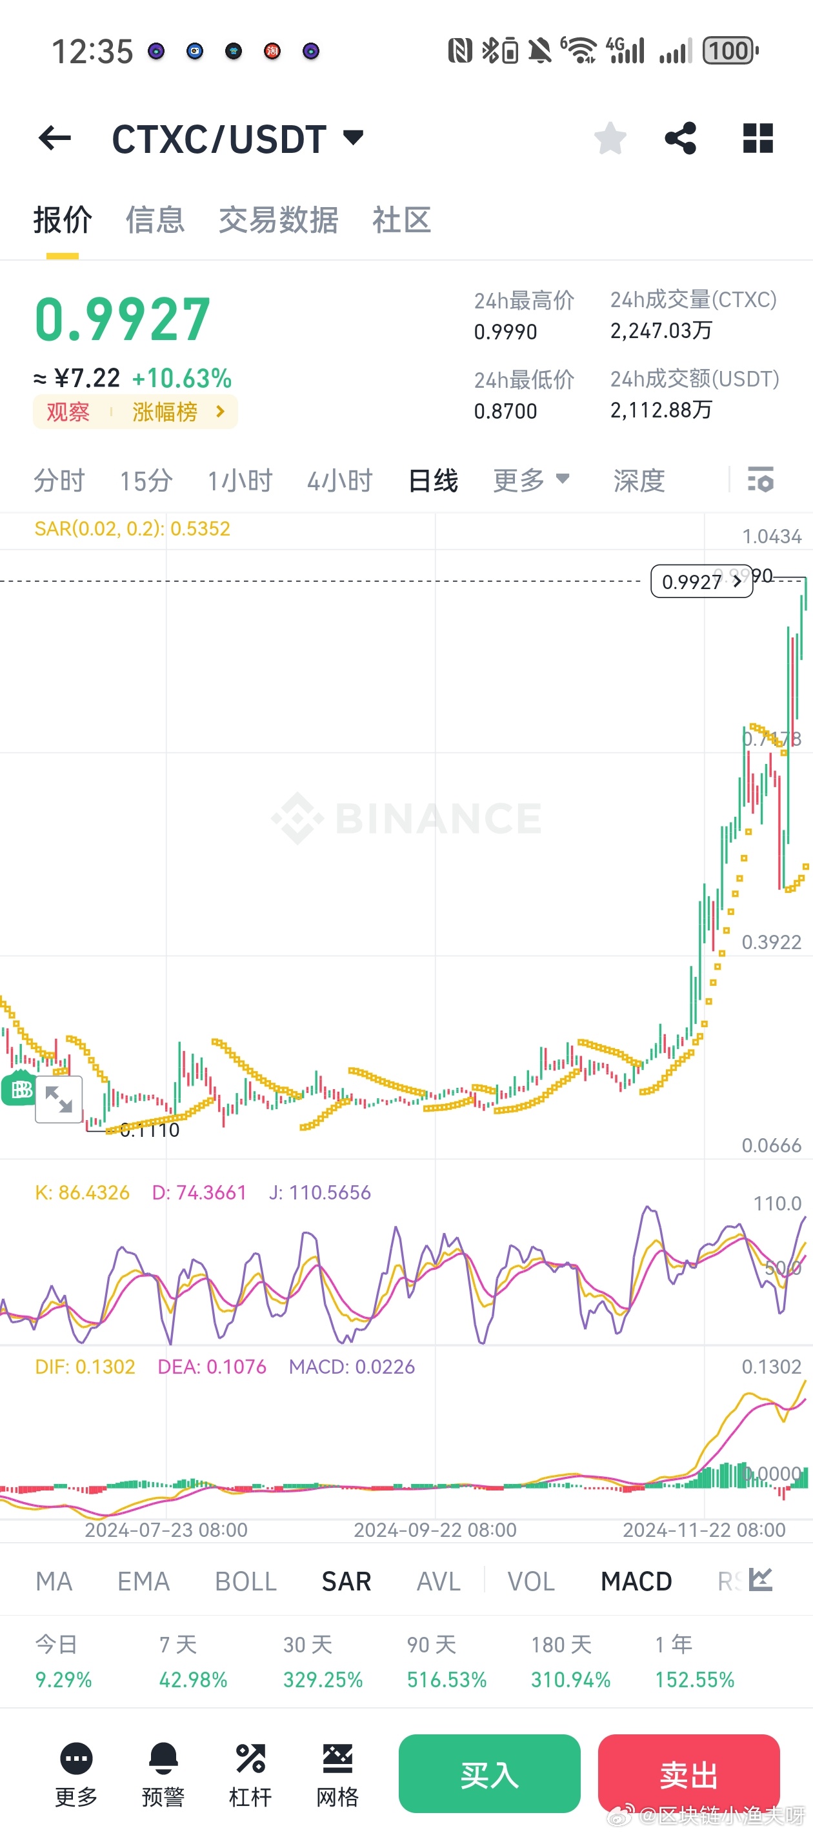Viewport: 813px width, 1835px height.
Task: Select 15分 timeframe
Action: pyautogui.click(x=146, y=481)
